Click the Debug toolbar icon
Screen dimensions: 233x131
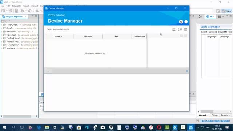[x=37, y=11]
